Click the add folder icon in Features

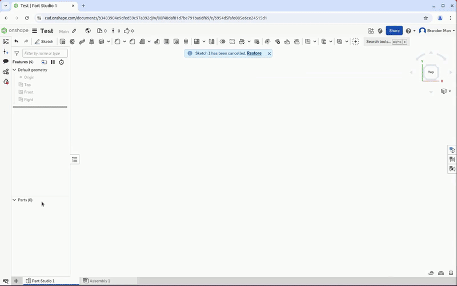44,62
